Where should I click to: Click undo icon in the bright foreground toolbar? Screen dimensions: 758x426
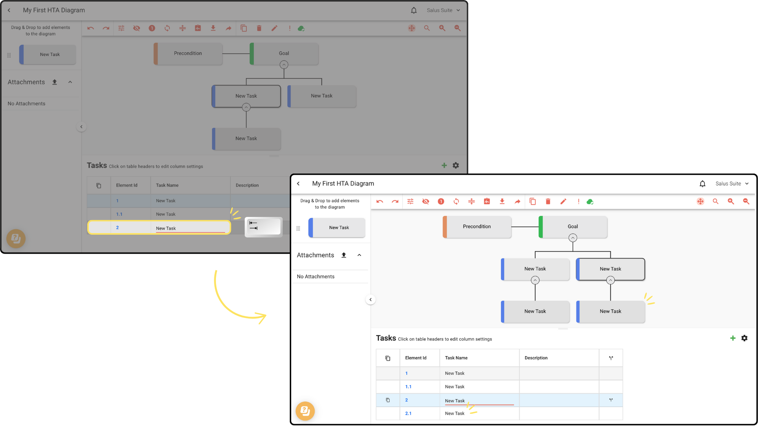coord(380,202)
